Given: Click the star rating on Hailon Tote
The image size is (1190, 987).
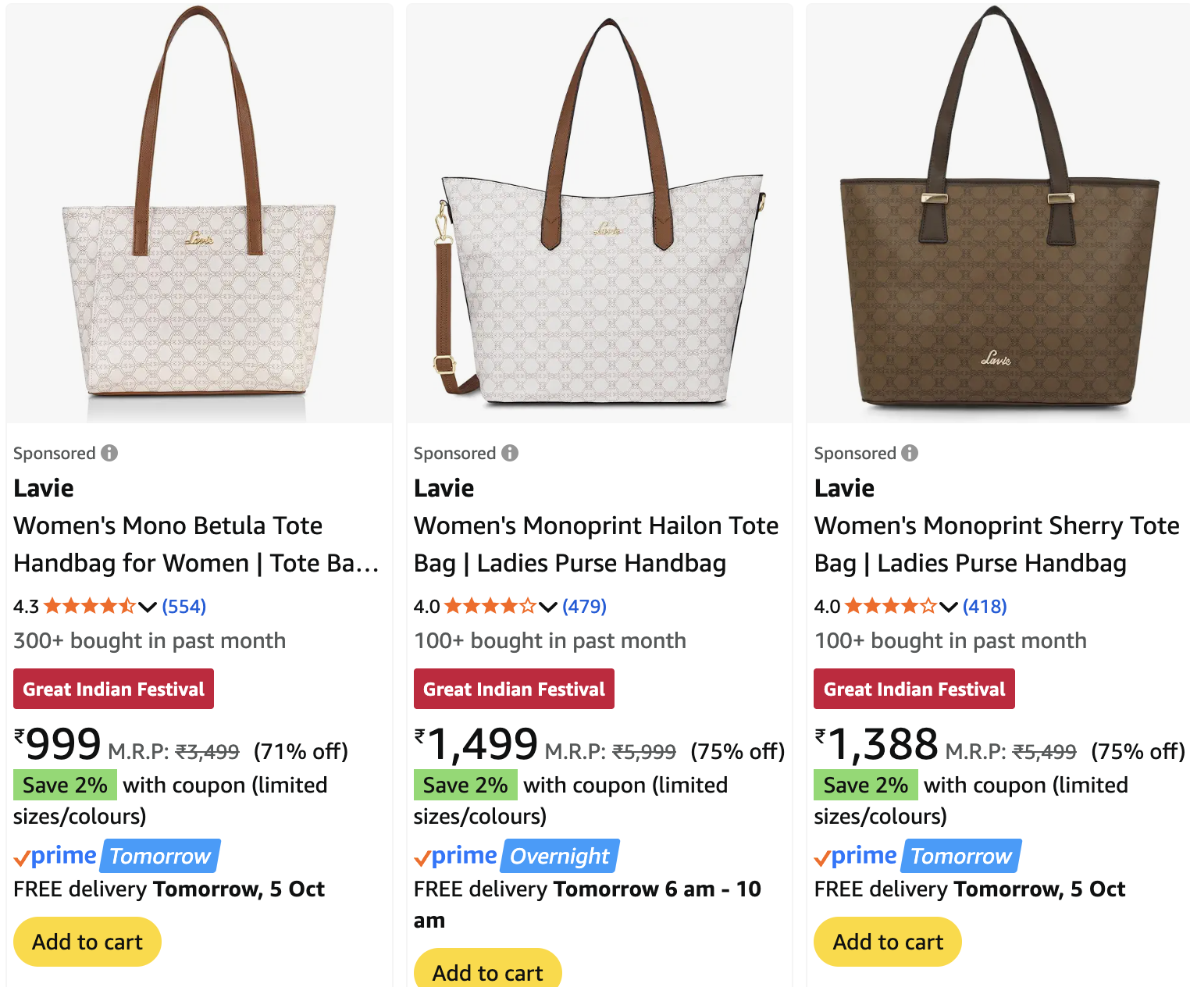Looking at the screenshot, I should [x=490, y=606].
